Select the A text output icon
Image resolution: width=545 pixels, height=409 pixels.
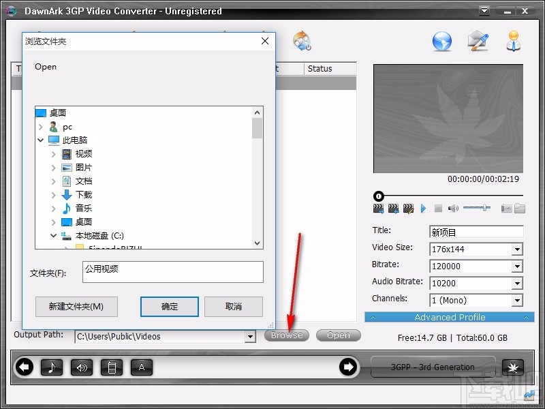(141, 367)
